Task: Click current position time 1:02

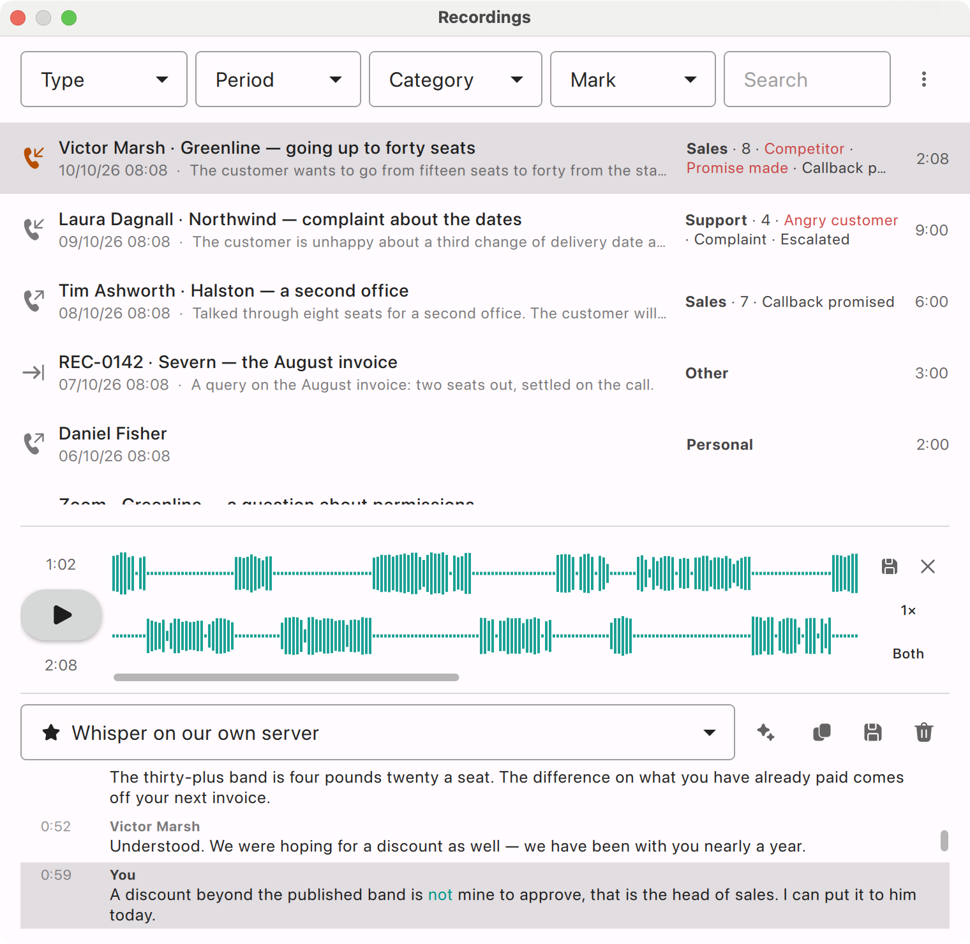Action: tap(61, 564)
